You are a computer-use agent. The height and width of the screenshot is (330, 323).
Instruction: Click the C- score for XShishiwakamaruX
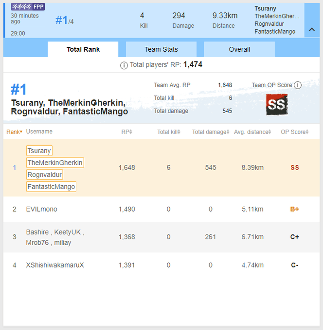point(295,265)
